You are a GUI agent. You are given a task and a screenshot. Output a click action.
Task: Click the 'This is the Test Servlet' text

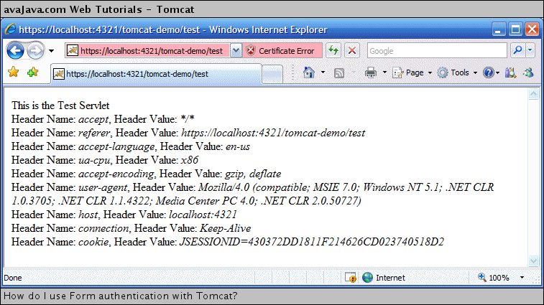(x=60, y=105)
